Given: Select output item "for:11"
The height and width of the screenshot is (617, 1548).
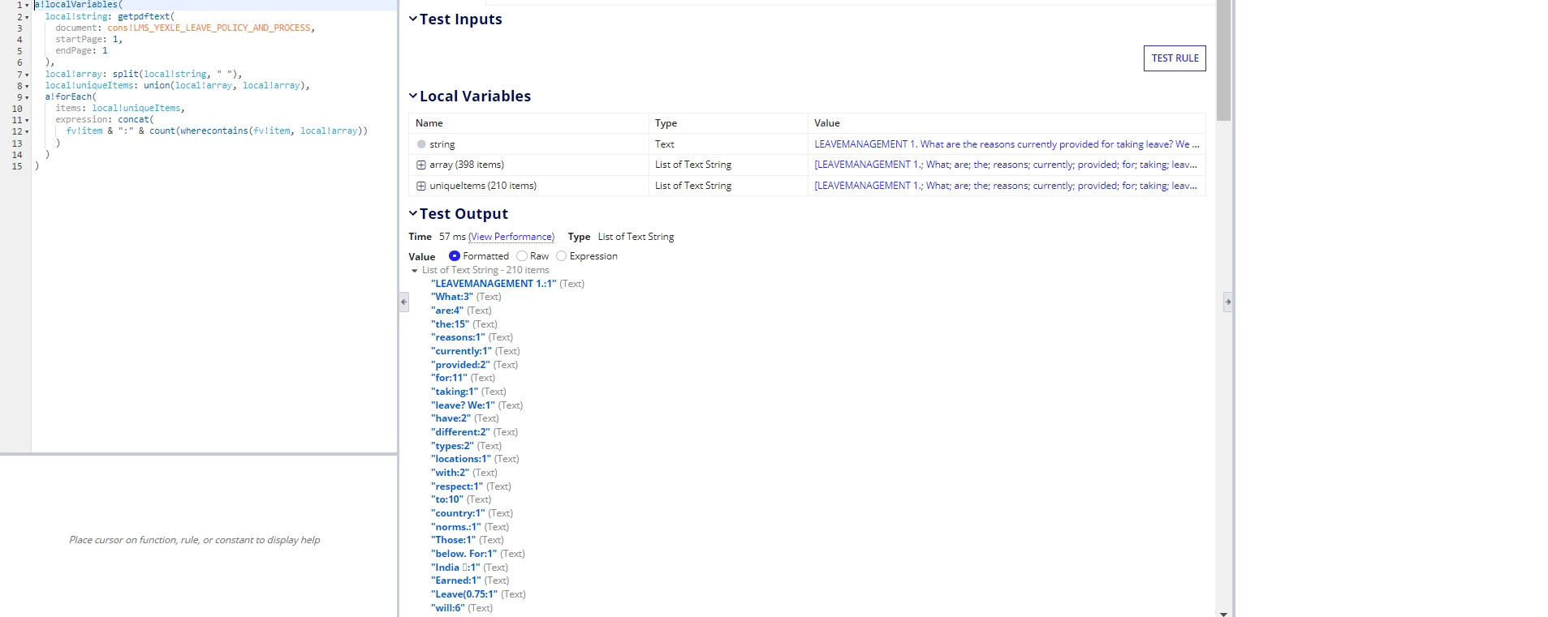Looking at the screenshot, I should click(x=449, y=378).
